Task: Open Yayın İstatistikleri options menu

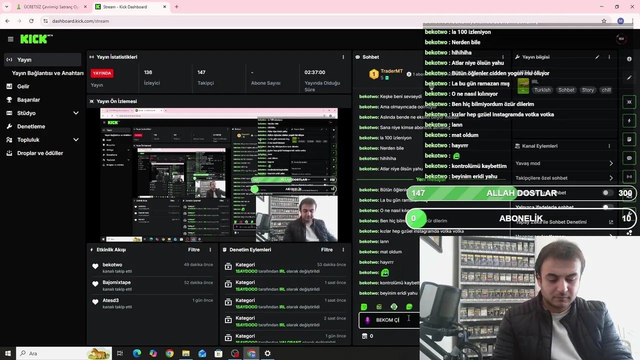Action: (343, 57)
